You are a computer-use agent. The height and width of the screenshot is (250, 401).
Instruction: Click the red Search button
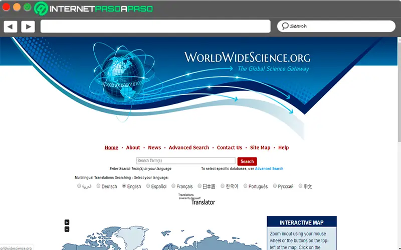[x=247, y=161]
